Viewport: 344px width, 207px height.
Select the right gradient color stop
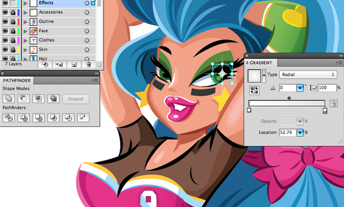(x=325, y=110)
